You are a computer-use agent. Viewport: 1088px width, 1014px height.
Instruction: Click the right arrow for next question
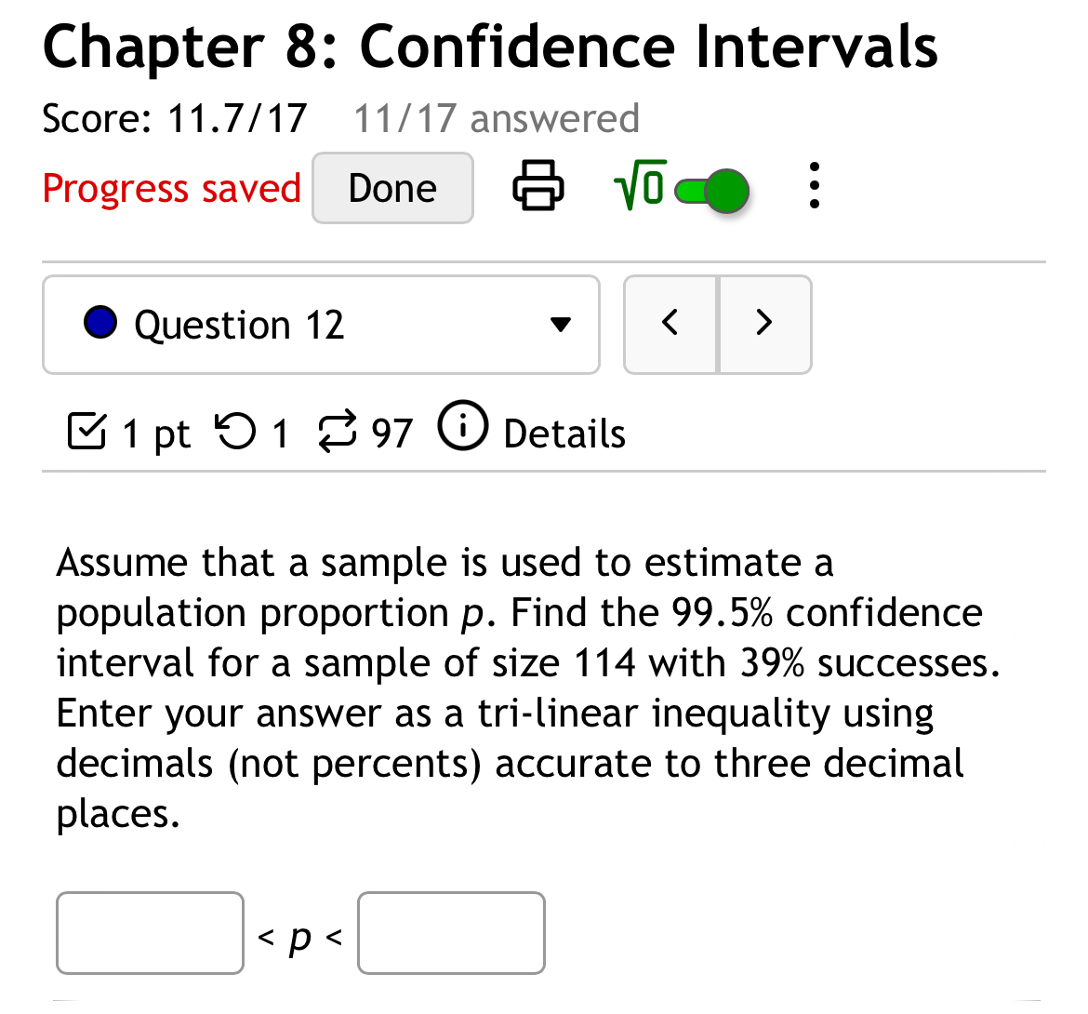[764, 324]
